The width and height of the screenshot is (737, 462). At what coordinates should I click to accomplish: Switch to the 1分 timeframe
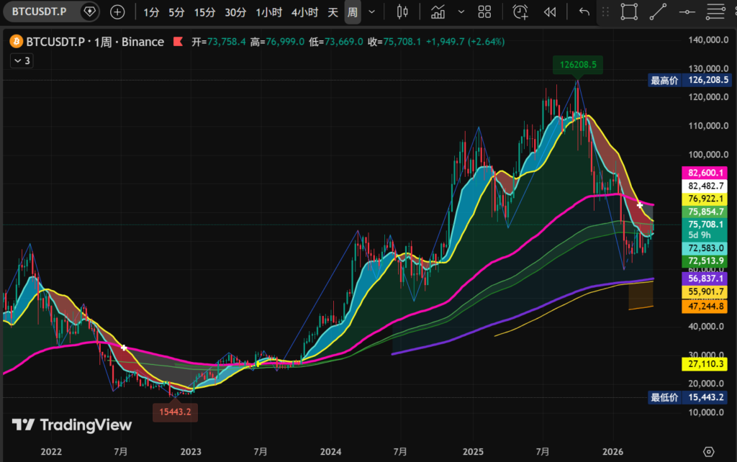(151, 12)
